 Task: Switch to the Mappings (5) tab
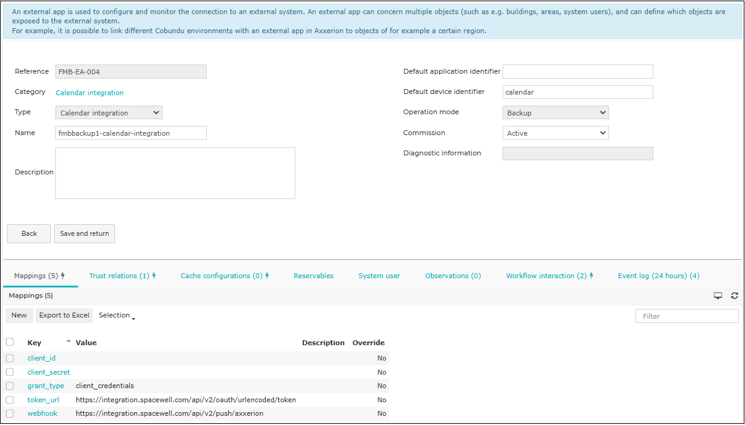pos(39,276)
